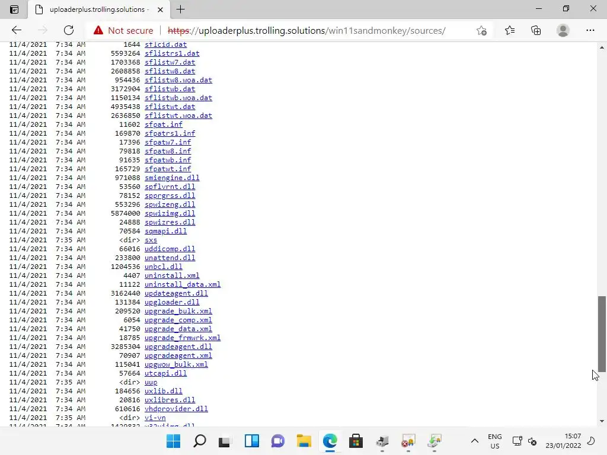Viewport: 607px width, 455px height.
Task: Open Widgets panel on taskbar
Action: coord(251,441)
